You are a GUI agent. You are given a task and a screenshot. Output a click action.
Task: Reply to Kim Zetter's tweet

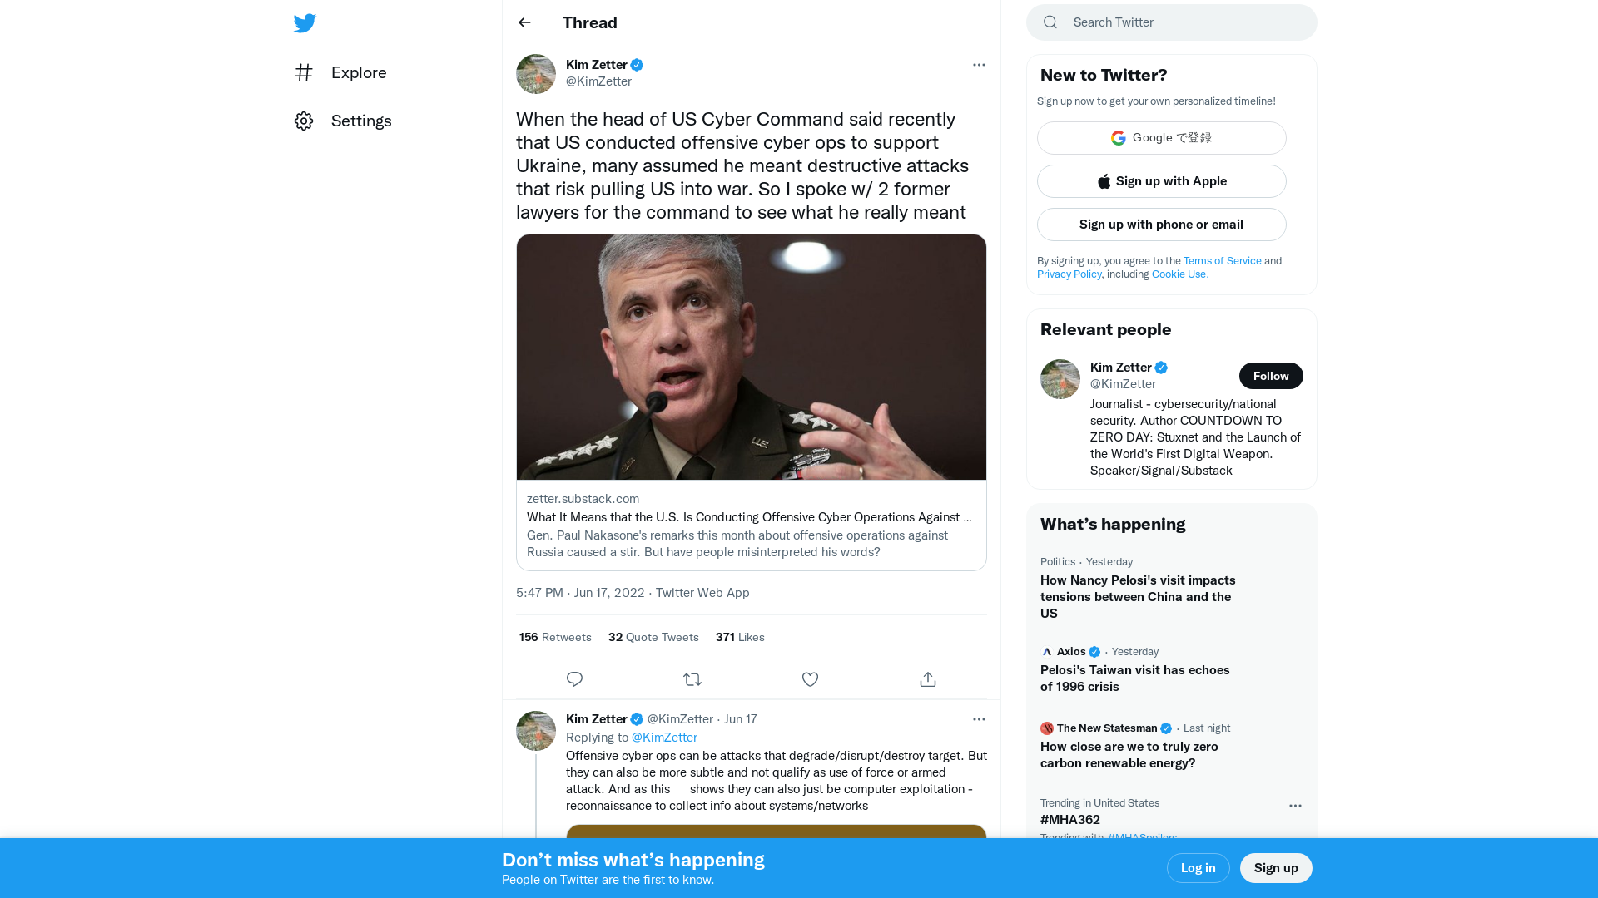[x=574, y=679]
